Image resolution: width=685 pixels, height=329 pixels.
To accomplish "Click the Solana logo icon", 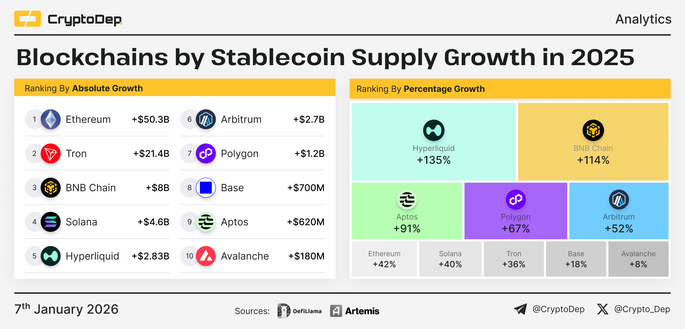I will 51,222.
